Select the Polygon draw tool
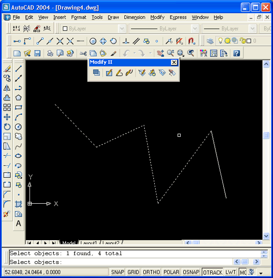The height and width of the screenshot is (278, 273). point(19,98)
